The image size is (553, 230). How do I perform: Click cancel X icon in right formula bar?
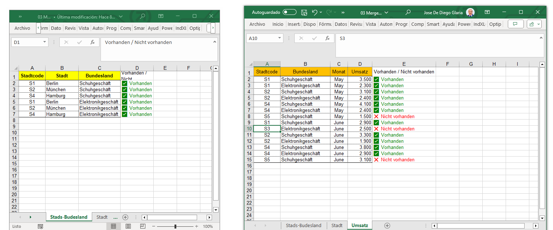[x=301, y=38]
